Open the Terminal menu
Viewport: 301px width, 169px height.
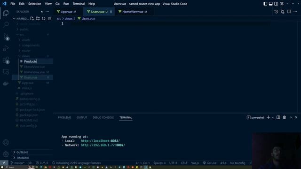click(x=79, y=4)
